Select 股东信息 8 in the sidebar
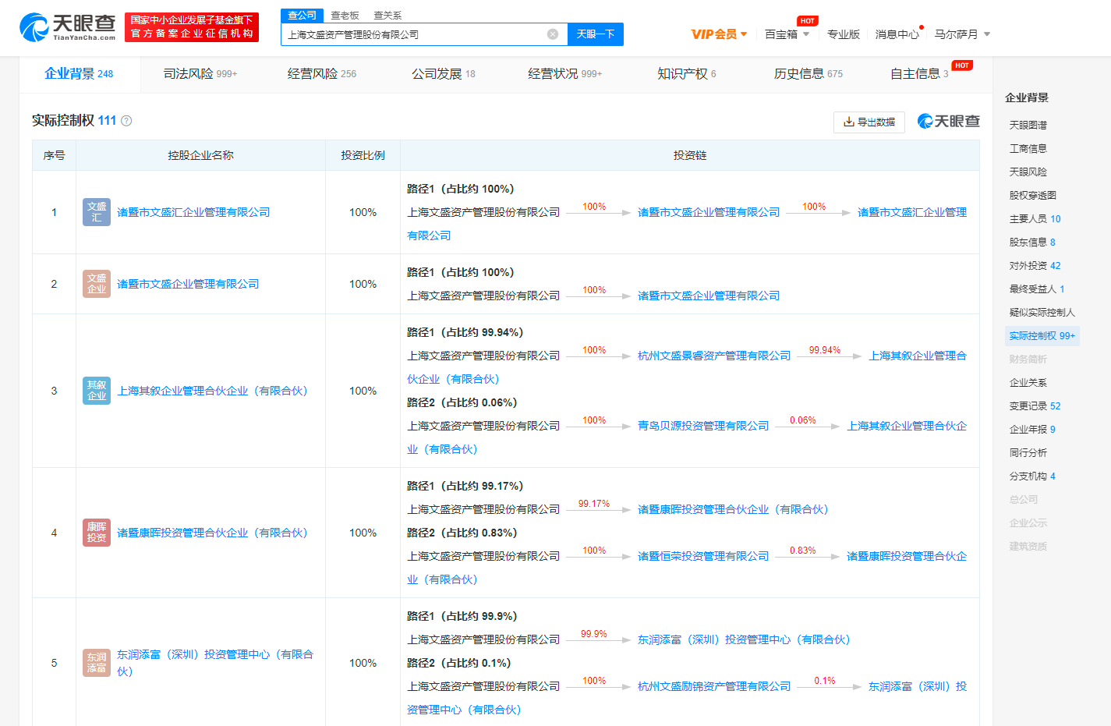Viewport: 1111px width, 726px height. (1032, 242)
